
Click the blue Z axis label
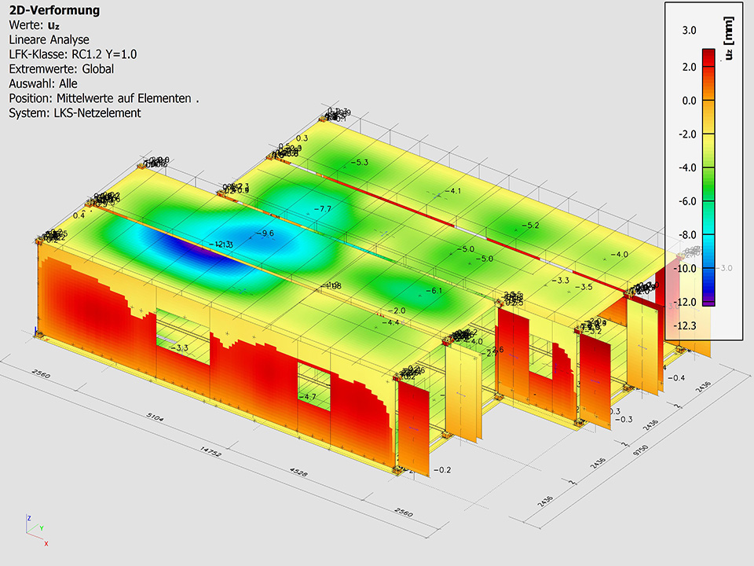coord(28,519)
